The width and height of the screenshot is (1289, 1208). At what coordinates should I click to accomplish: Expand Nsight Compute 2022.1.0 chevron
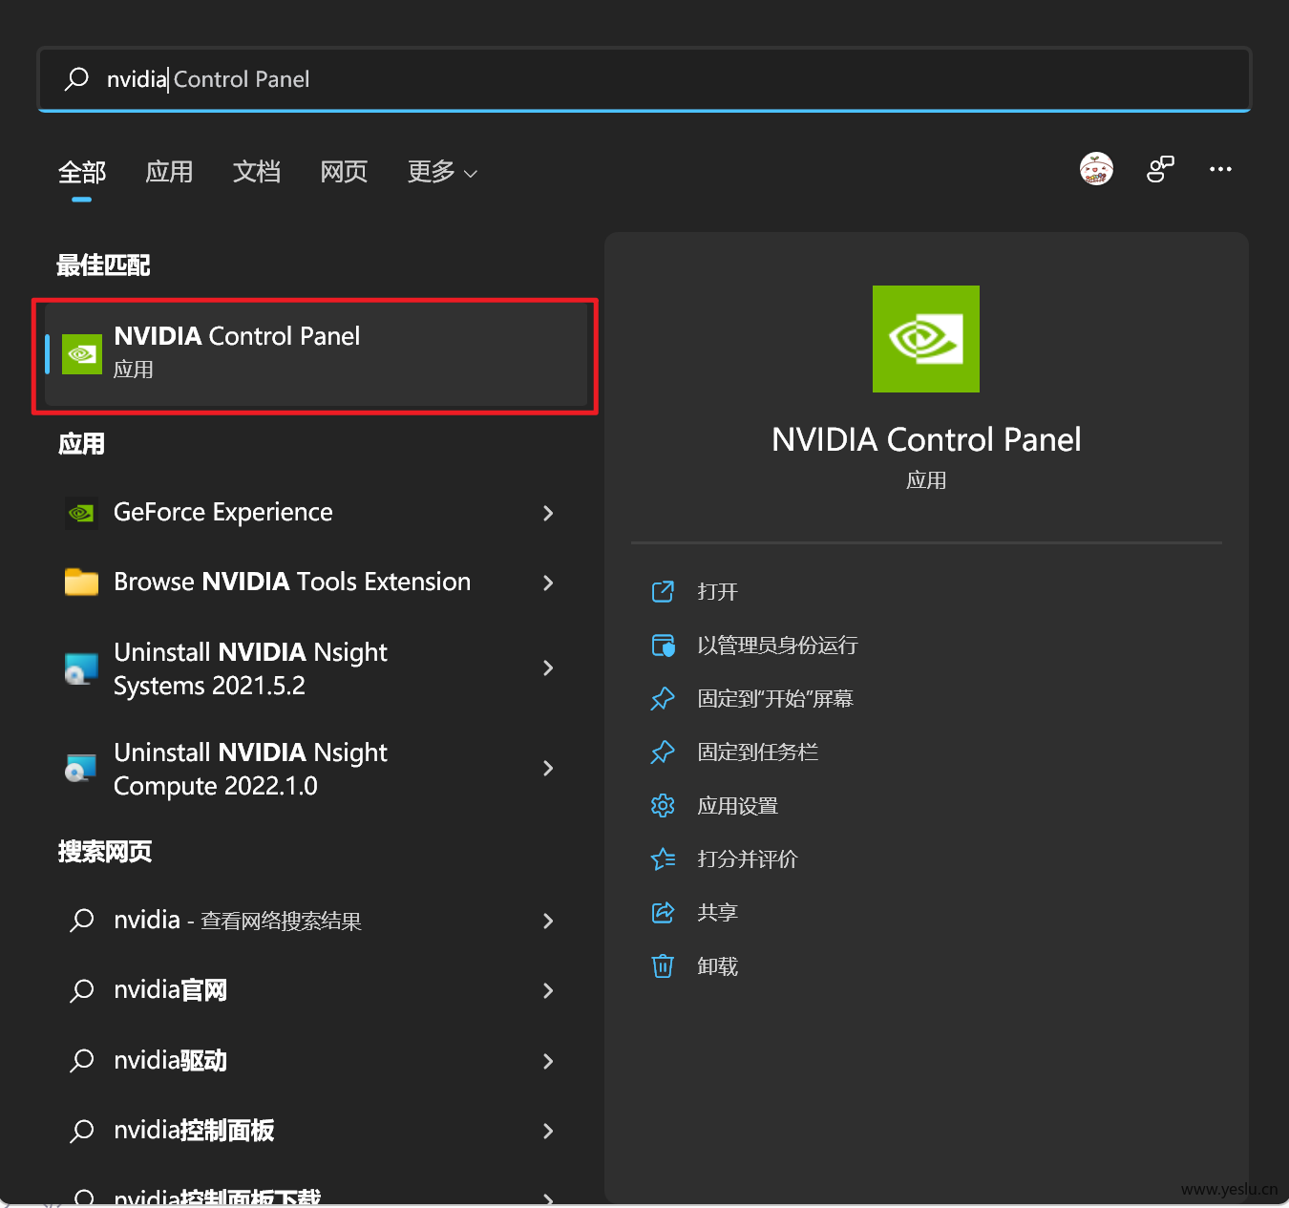click(548, 769)
